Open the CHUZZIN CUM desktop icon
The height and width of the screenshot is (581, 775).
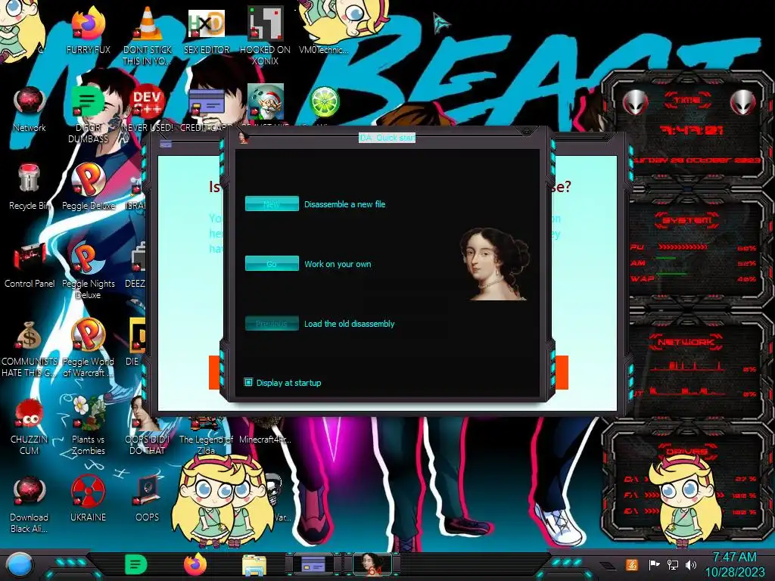click(x=30, y=413)
